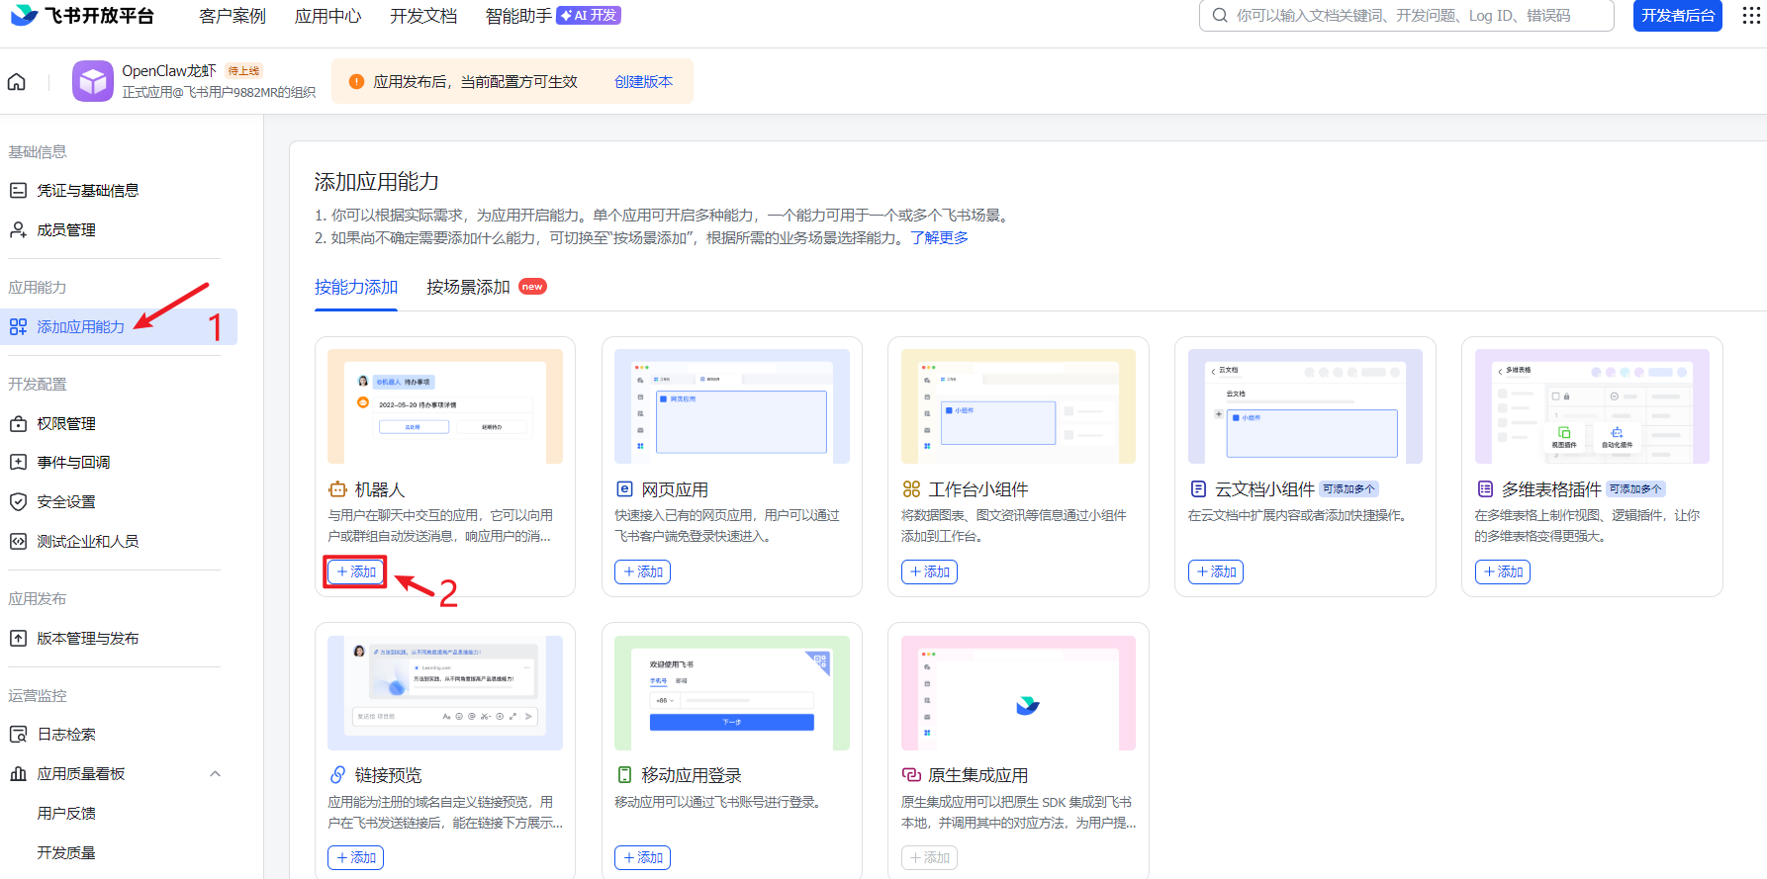Click 创建版本 link in banner
Screen dimensions: 1767x879
[x=643, y=82]
